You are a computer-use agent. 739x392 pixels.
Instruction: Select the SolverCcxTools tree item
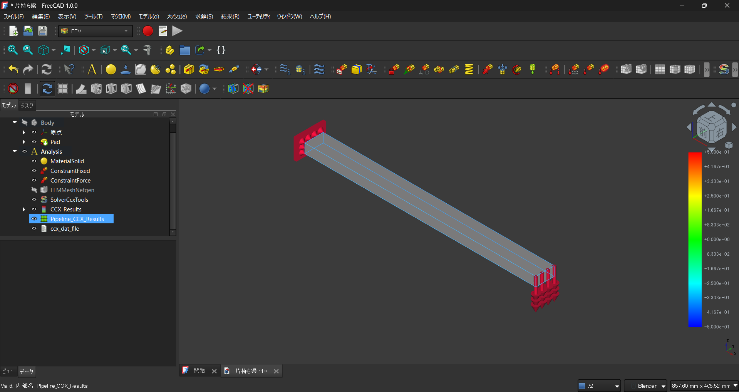(69, 200)
